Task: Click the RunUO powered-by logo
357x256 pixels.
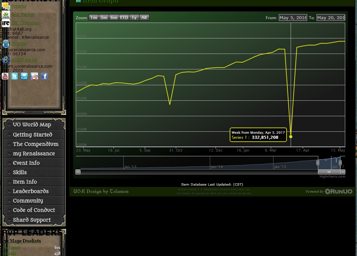Action: 338,191
